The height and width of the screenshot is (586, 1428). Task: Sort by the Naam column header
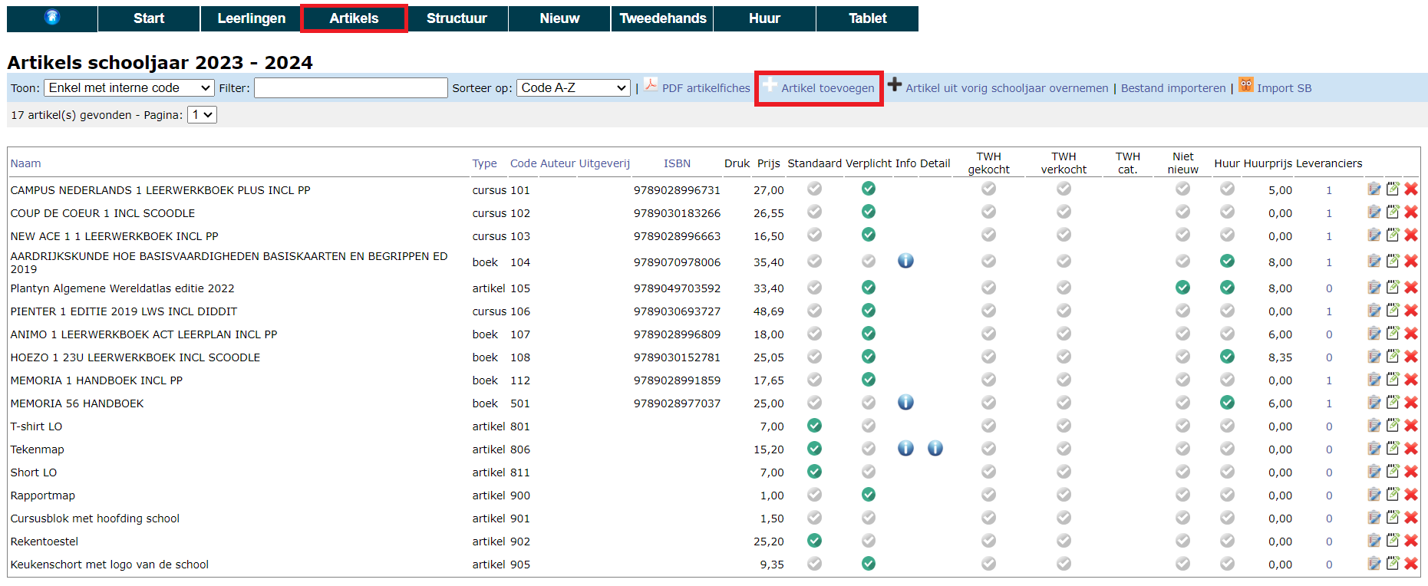pos(25,163)
